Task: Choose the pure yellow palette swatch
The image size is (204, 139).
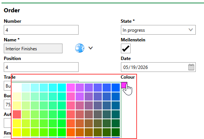Action: (17, 132)
